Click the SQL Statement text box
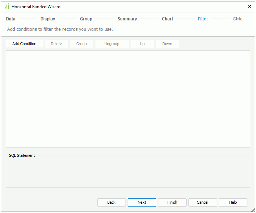 128,172
